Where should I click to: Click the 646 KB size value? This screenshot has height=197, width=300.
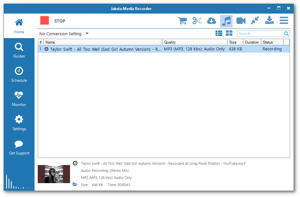click(x=97, y=185)
